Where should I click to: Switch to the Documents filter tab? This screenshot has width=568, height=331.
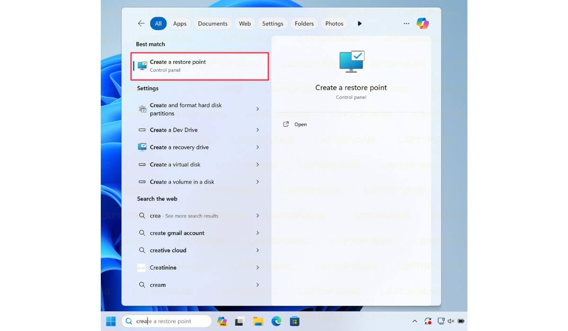[x=213, y=24]
